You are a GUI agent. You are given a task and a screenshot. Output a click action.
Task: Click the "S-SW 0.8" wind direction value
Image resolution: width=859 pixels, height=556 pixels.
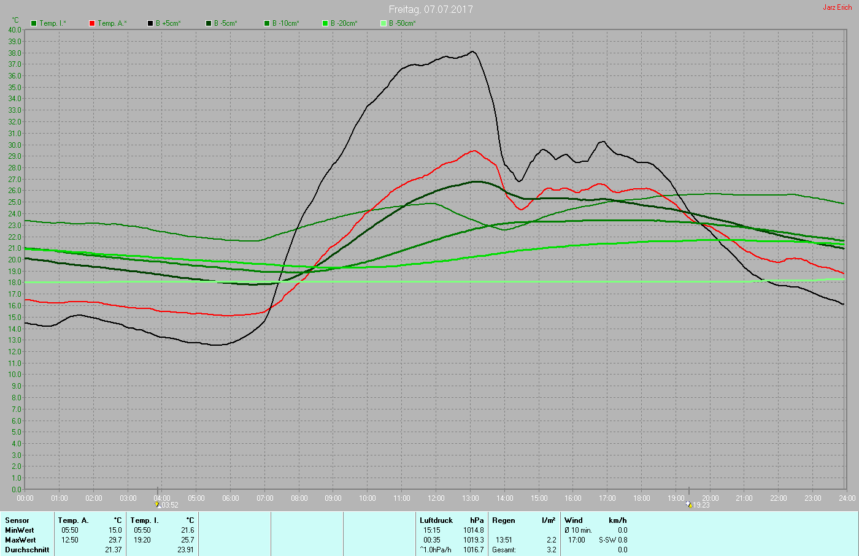tap(613, 540)
